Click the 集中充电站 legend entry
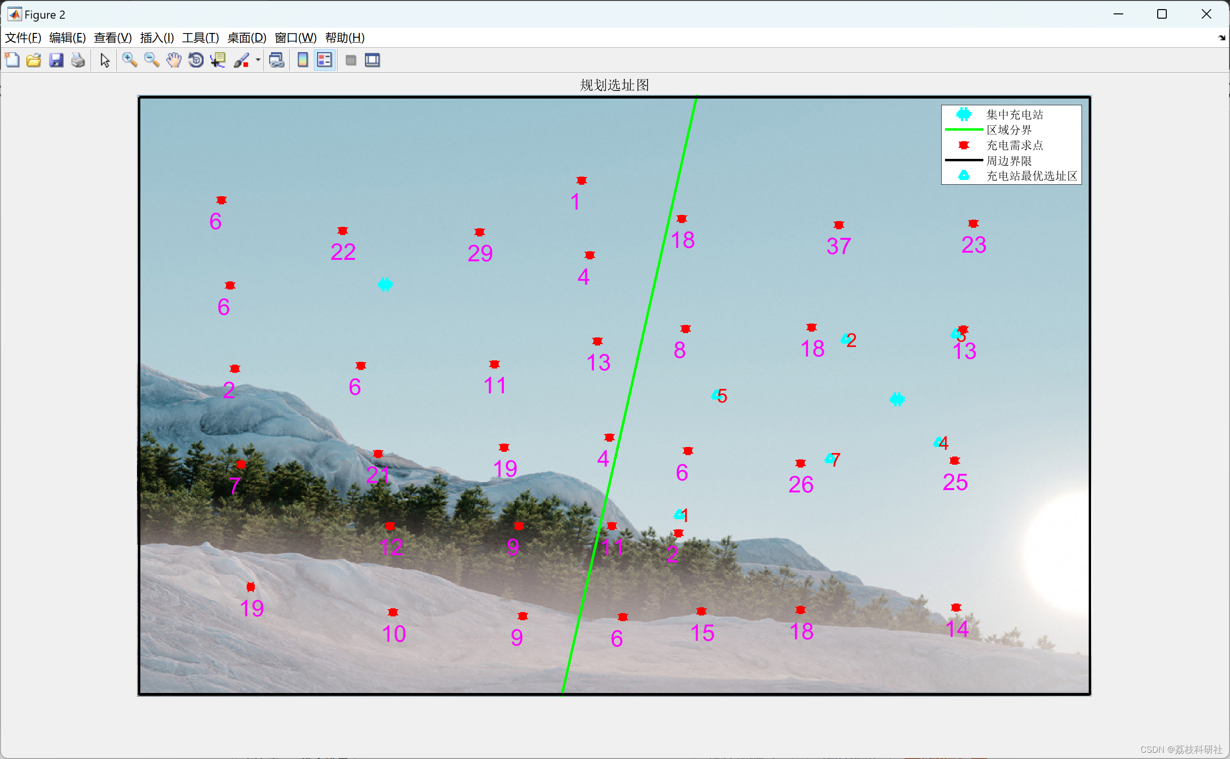The width and height of the screenshot is (1230, 759). point(1014,114)
